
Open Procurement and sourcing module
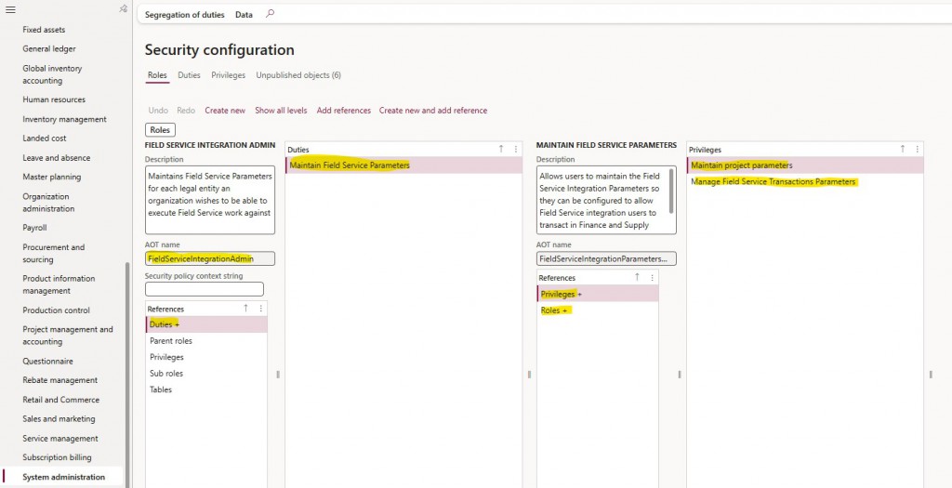(x=53, y=254)
